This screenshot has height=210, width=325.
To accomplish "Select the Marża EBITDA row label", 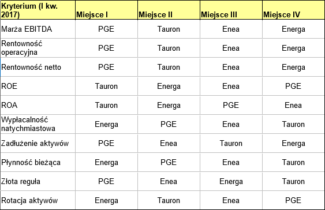I will pyautogui.click(x=38, y=29).
